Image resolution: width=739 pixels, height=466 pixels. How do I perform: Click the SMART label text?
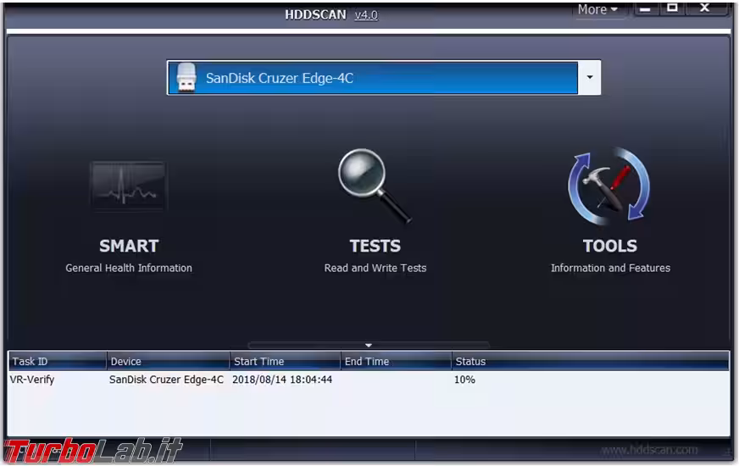point(129,246)
